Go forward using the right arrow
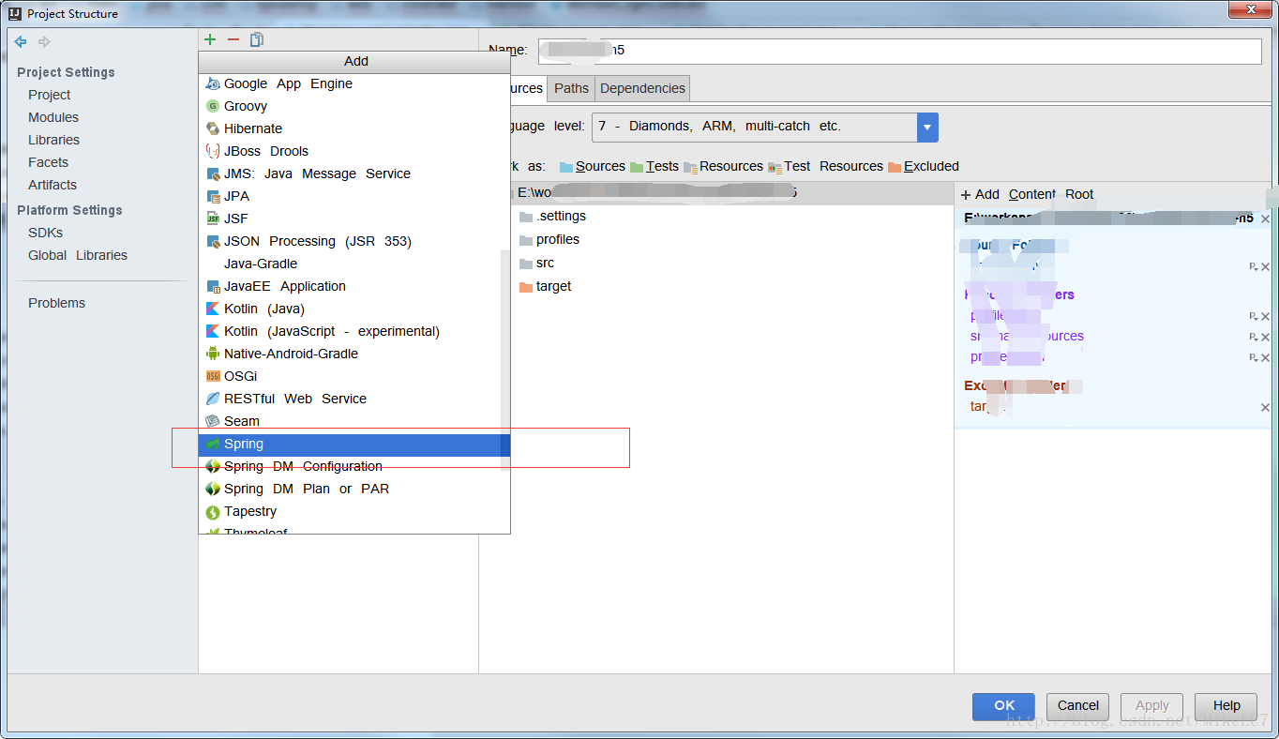The image size is (1279, 739). click(44, 41)
